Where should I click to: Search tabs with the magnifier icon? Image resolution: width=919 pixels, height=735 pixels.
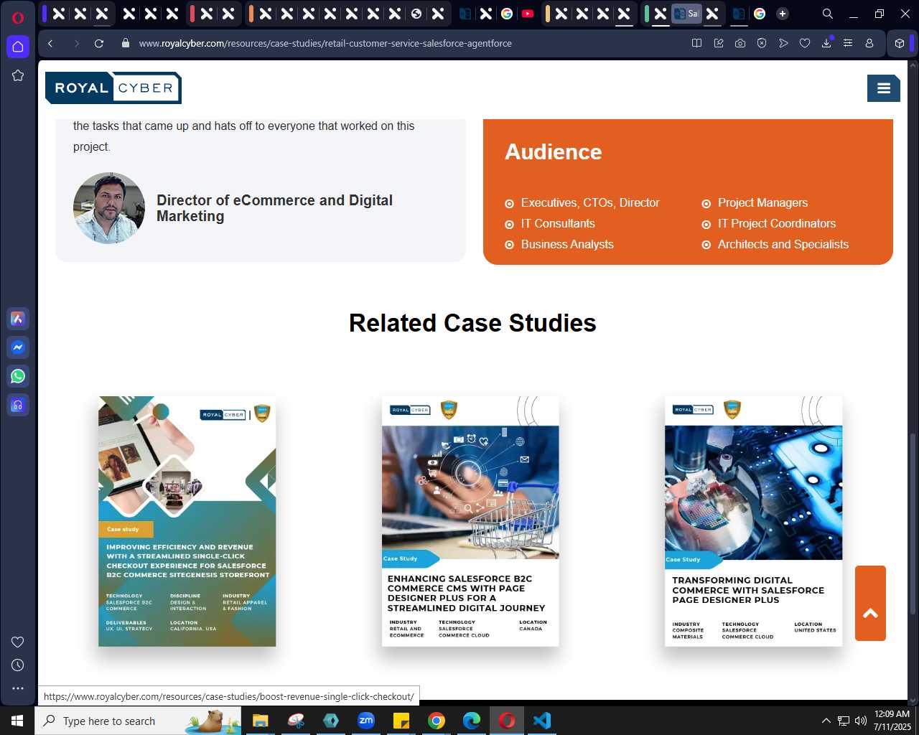point(828,14)
